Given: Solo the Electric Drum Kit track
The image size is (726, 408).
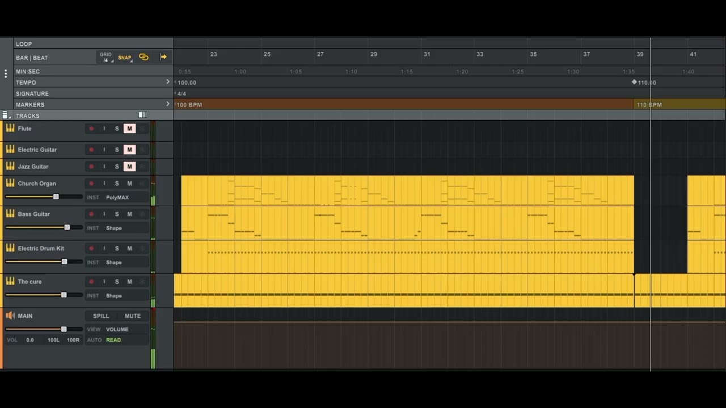Looking at the screenshot, I should coord(117,248).
